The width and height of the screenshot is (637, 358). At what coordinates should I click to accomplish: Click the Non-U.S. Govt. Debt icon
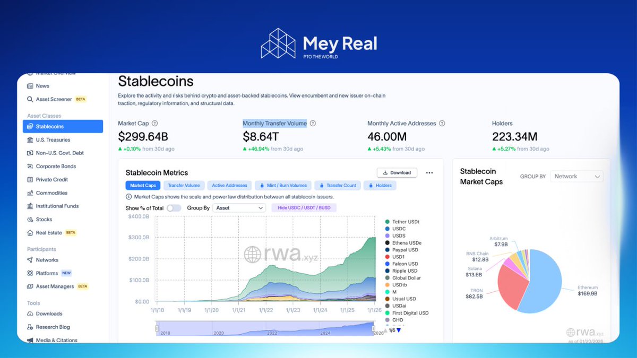click(30, 153)
